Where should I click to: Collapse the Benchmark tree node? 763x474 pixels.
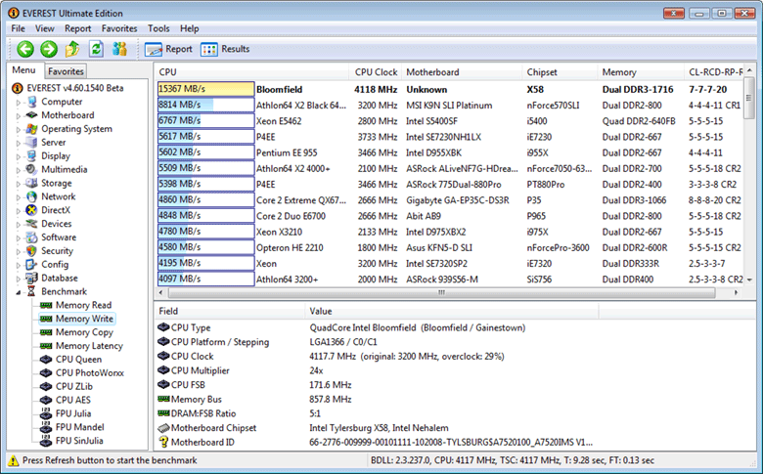(19, 292)
